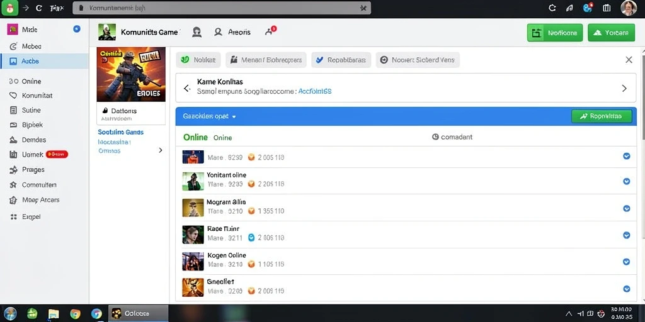The image size is (645, 322).
Task: Click the vertical scrollbar at the right edge
Action: coord(642,94)
